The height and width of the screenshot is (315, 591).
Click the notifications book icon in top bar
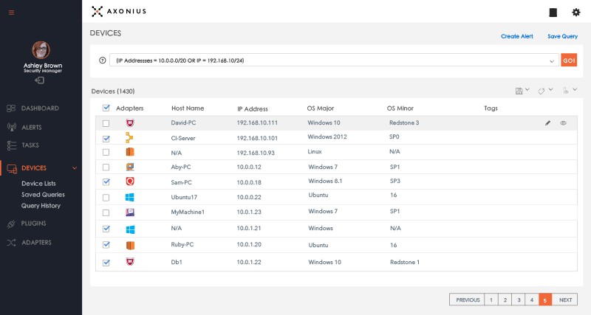(x=553, y=12)
